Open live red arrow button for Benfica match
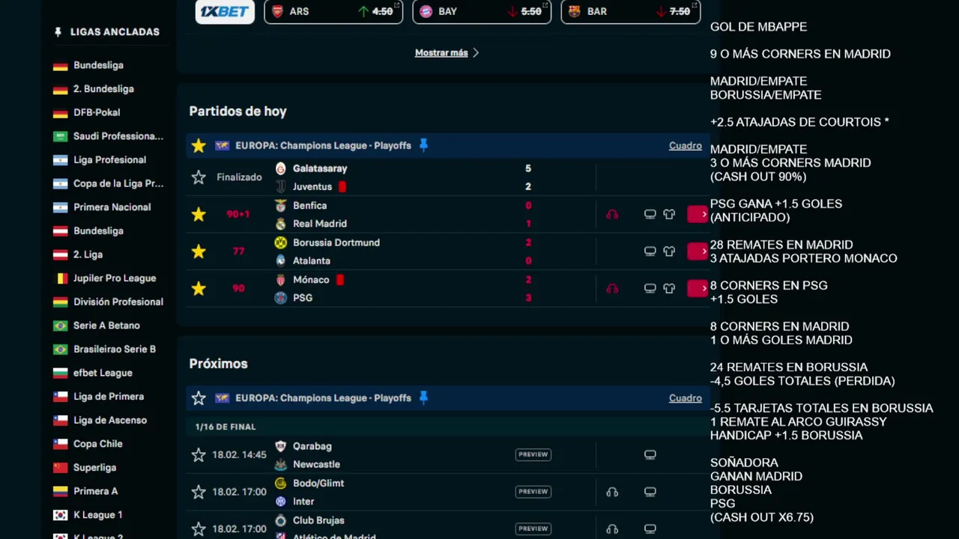 click(697, 214)
